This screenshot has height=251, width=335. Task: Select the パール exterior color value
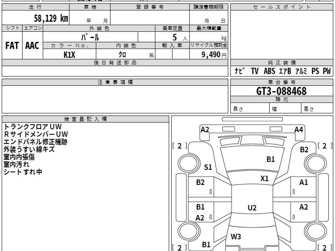tap(90, 37)
